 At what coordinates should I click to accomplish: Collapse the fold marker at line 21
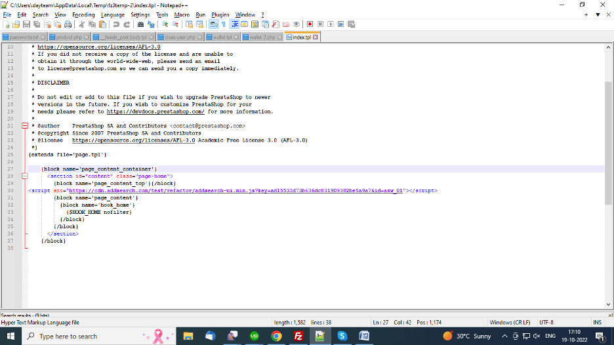[24, 125]
